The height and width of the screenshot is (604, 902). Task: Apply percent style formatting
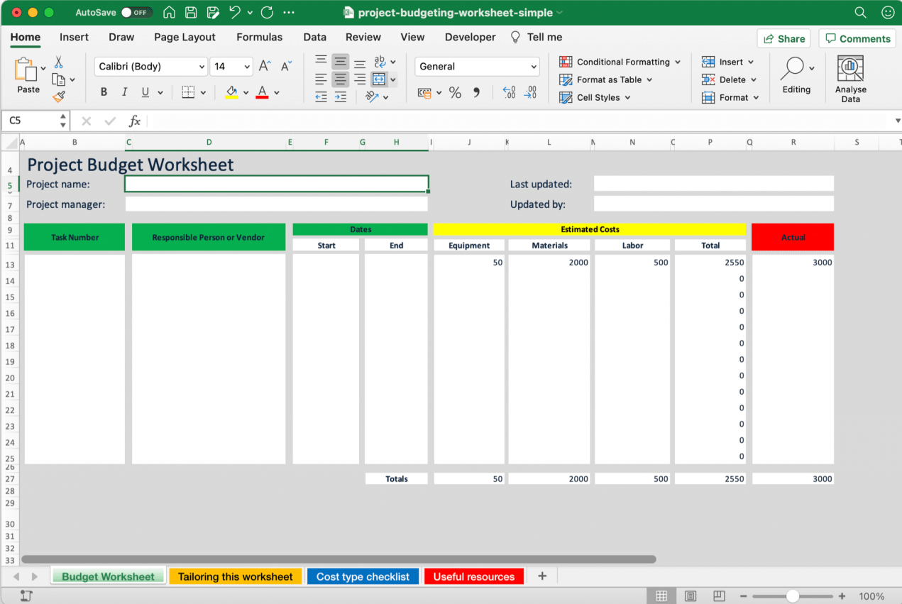coord(455,93)
